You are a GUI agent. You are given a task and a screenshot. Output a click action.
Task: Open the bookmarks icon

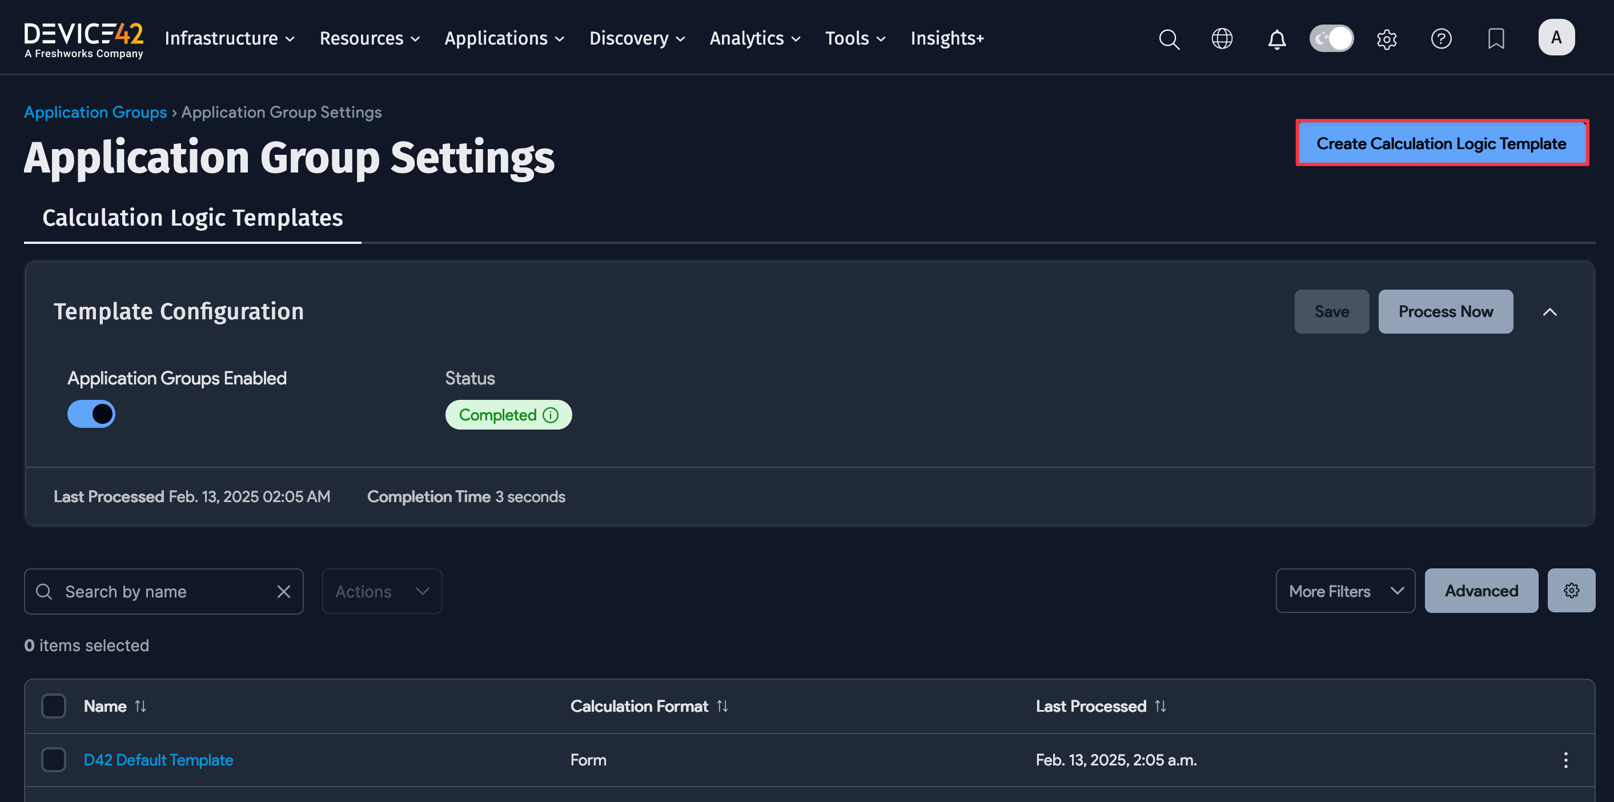click(x=1496, y=39)
